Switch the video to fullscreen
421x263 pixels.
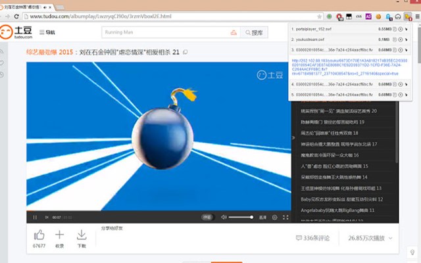click(285, 218)
